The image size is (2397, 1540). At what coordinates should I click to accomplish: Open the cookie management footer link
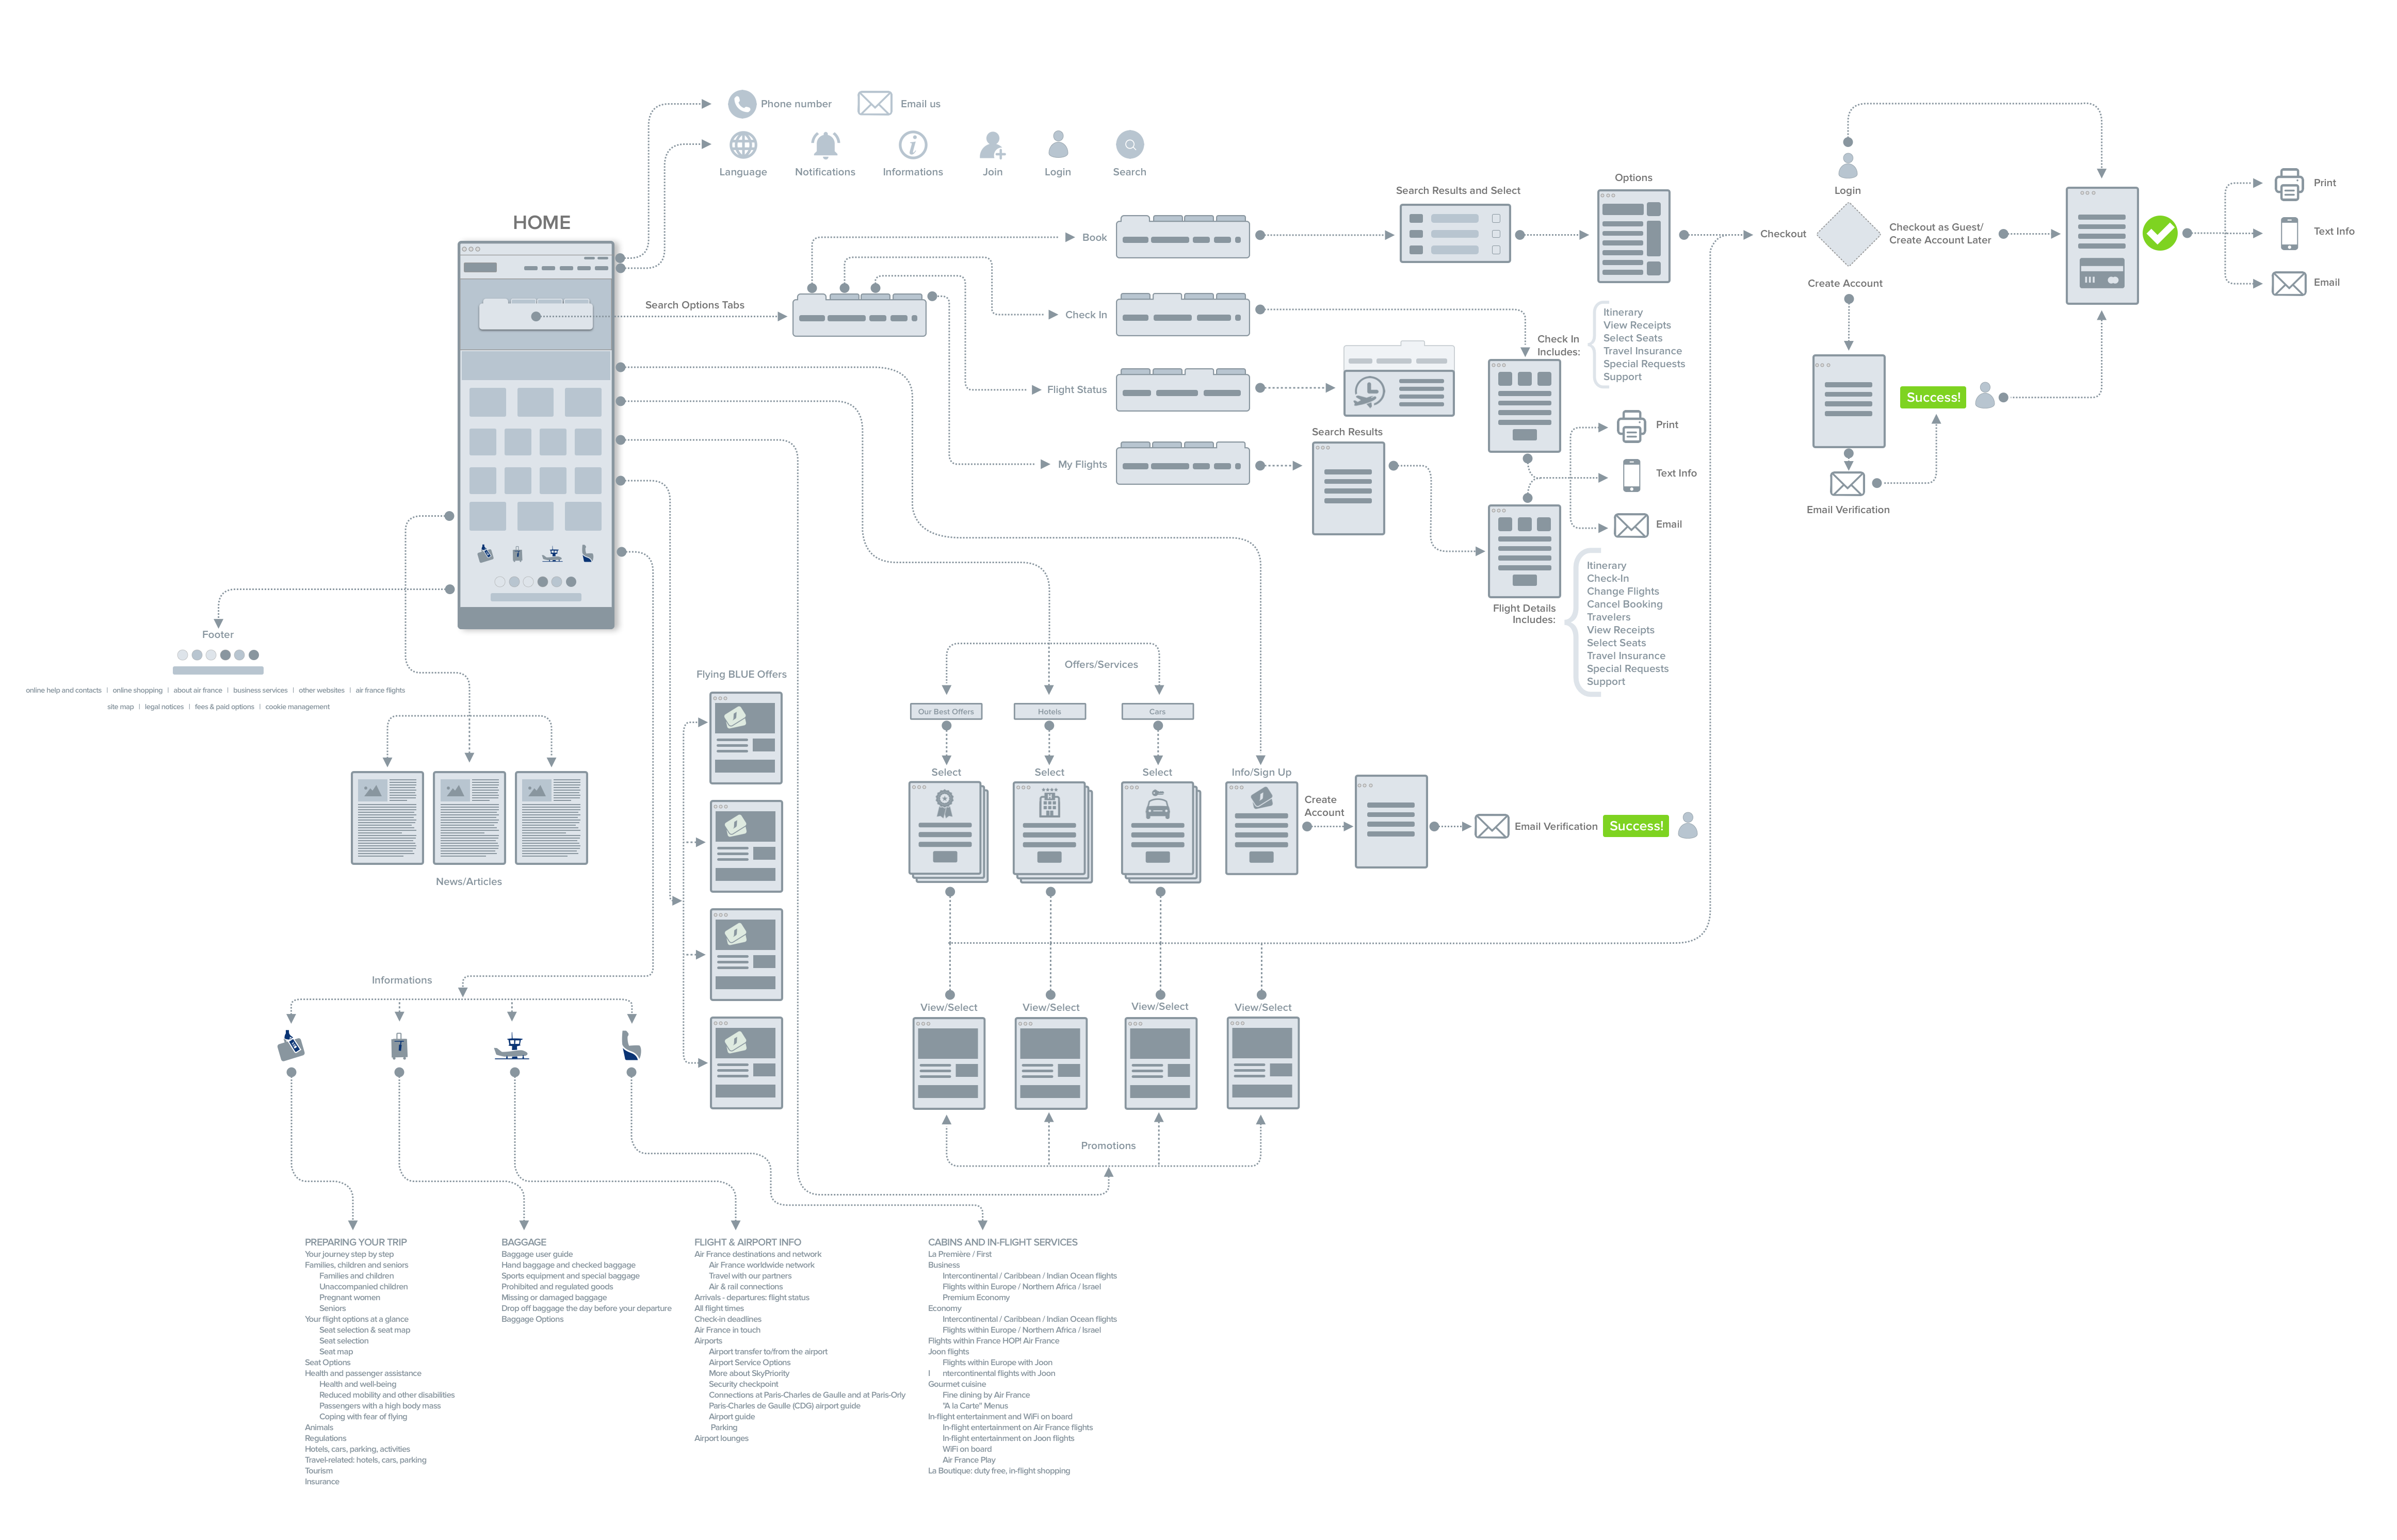[x=297, y=707]
